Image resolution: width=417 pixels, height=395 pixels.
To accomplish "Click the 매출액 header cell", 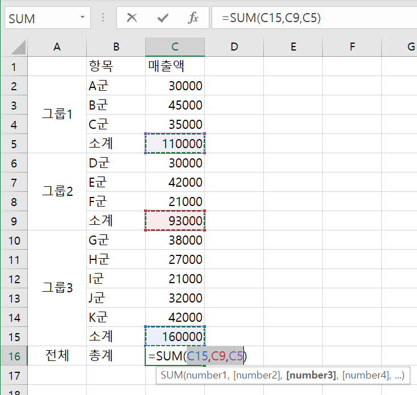I will pos(175,66).
